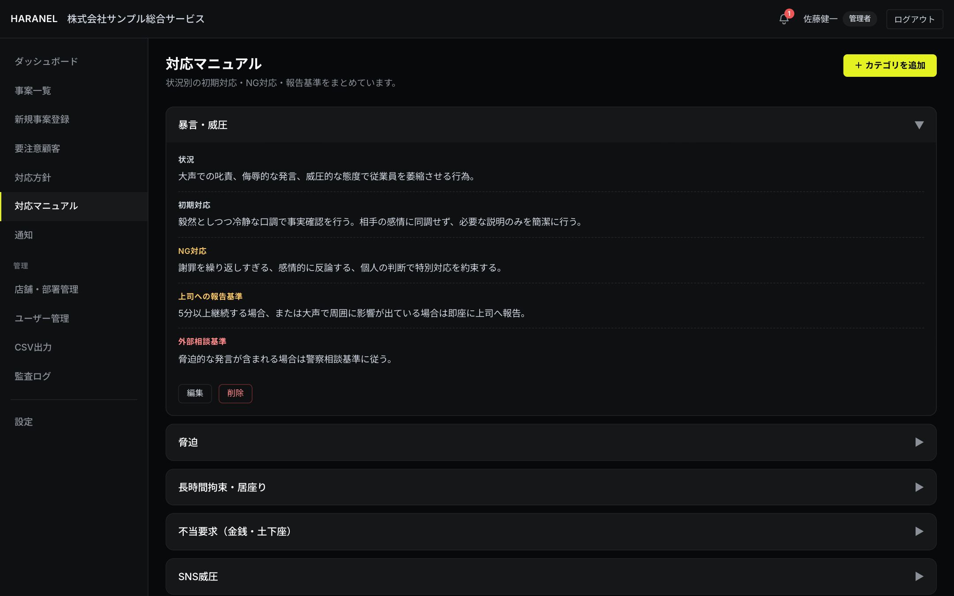Open 設定 in sidebar

[74, 422]
